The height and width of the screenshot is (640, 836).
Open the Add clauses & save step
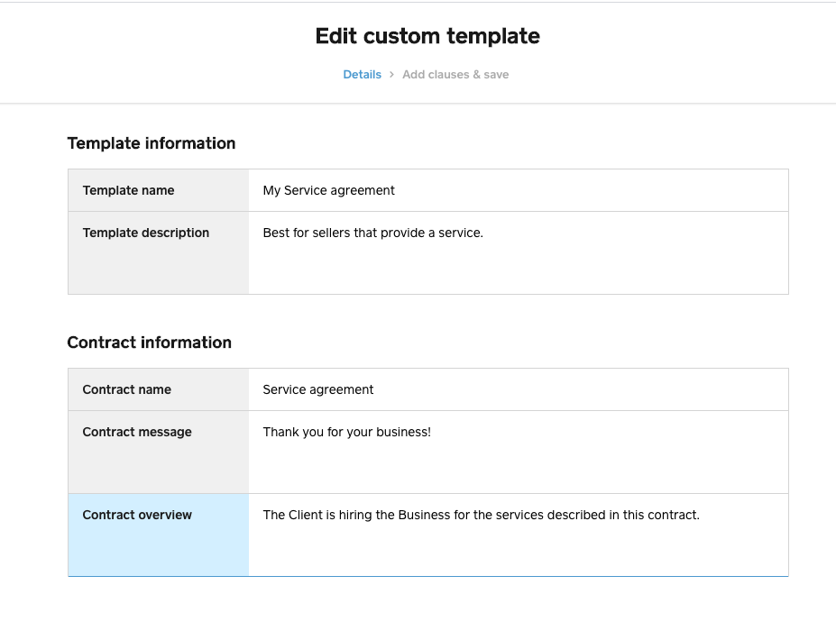[455, 75]
